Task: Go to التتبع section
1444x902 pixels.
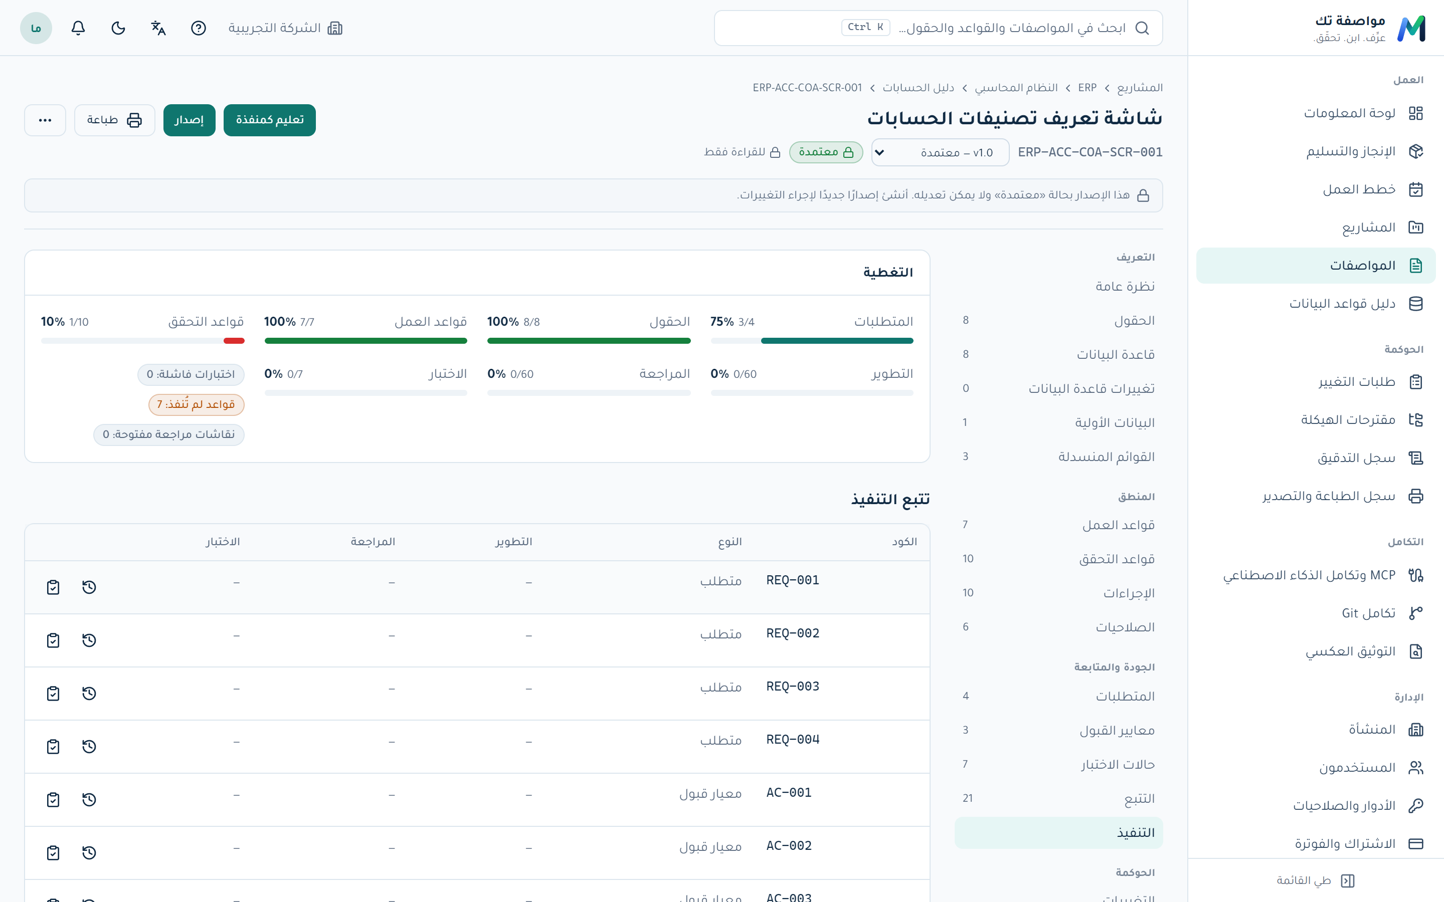Action: coord(1058,798)
